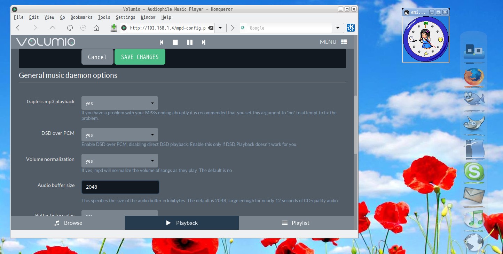503x254 pixels.
Task: Open the Bookmarks menu
Action: [x=81, y=17]
